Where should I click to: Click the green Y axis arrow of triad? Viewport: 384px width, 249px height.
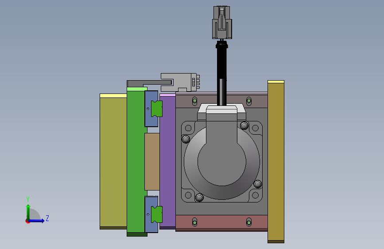point(28,212)
